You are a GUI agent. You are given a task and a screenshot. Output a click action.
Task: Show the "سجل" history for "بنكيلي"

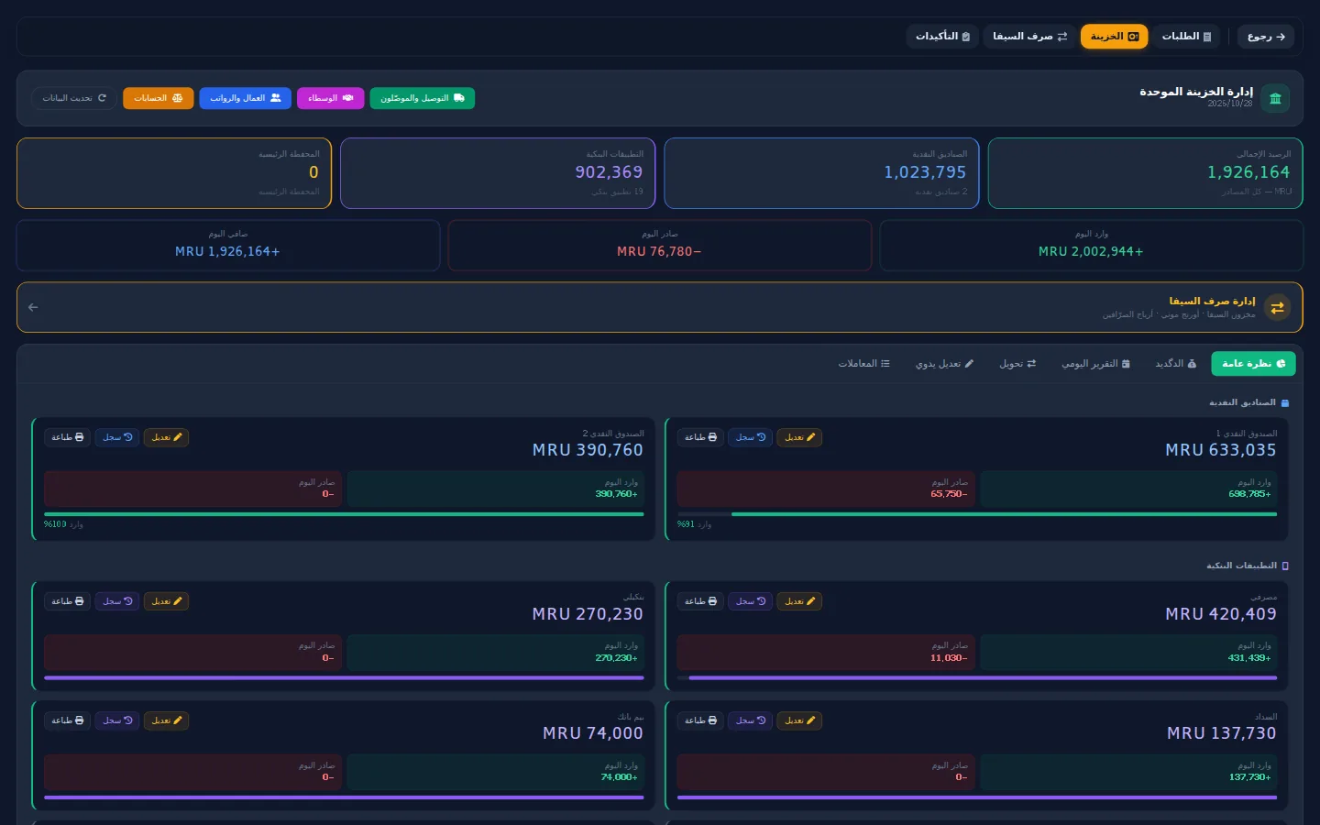(x=116, y=601)
